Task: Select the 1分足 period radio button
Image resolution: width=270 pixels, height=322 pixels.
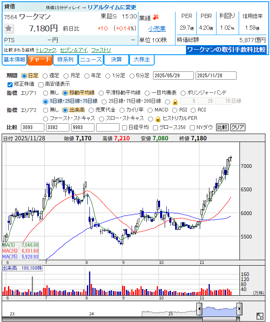Action: [x=108, y=76]
